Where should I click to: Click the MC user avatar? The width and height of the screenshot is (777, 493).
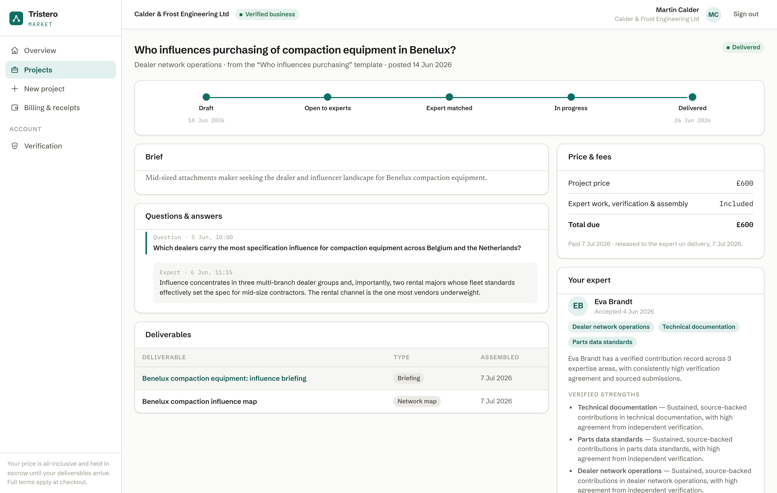pyautogui.click(x=713, y=14)
